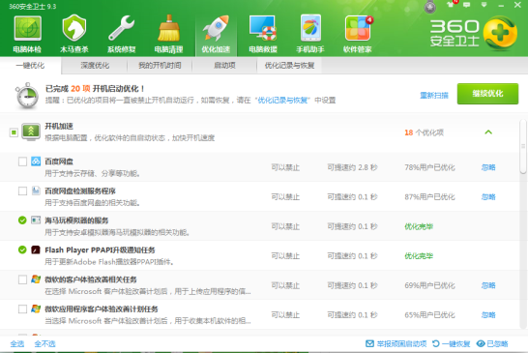The width and height of the screenshot is (528, 353).
Task: Click 忽略 for 微软的客户体验改善相关任务
Action: click(488, 285)
